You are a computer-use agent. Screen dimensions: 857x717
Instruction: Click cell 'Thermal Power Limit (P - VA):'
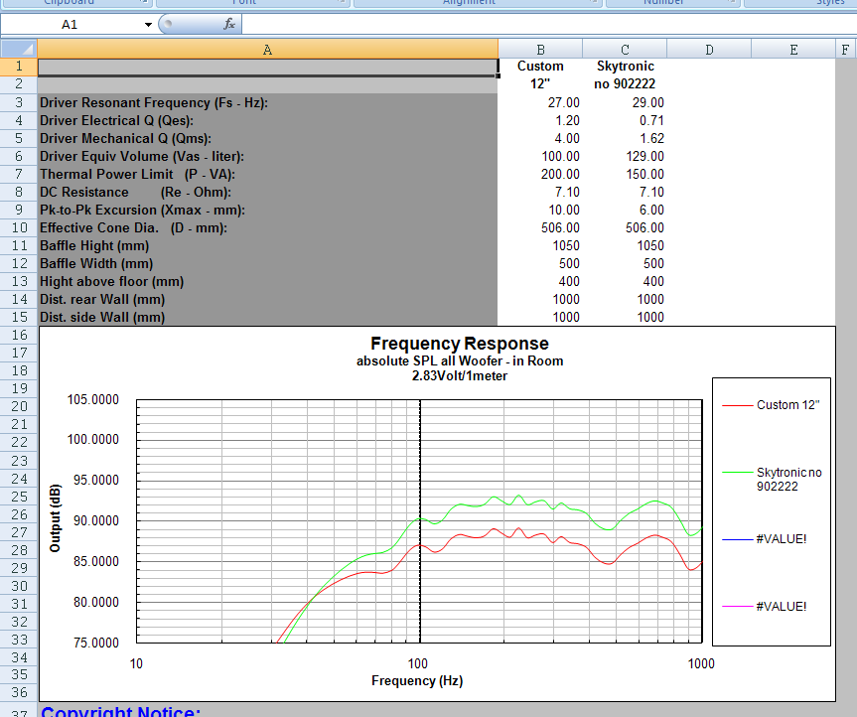point(267,175)
